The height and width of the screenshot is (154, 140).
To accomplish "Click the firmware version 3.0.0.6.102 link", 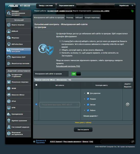I will [x=101, y=11].
